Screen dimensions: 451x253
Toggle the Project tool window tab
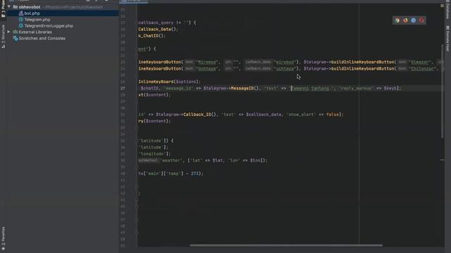point(3,9)
